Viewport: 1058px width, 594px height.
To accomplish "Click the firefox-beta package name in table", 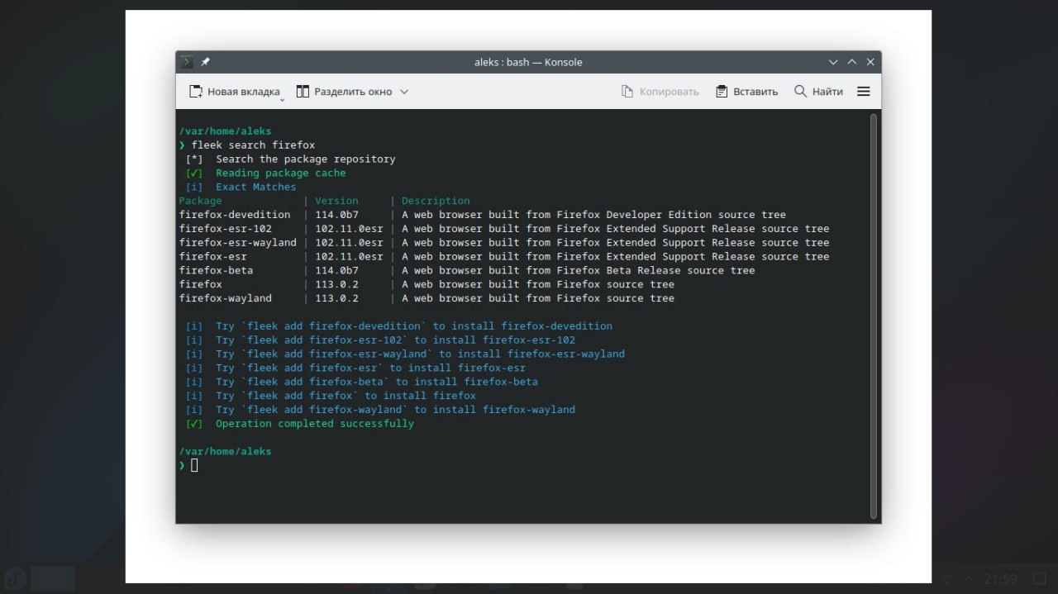I will pyautogui.click(x=216, y=270).
